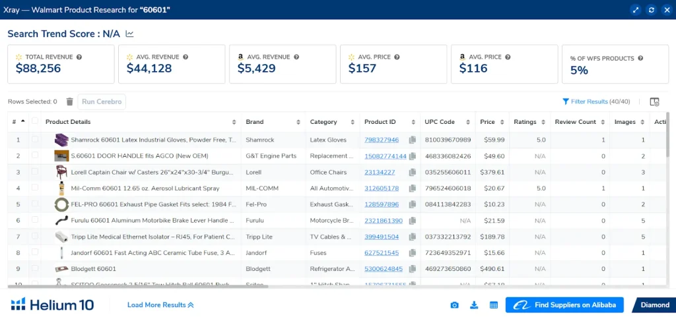Expand Xray window to fullscreen
The width and height of the screenshot is (676, 319).
pos(636,10)
